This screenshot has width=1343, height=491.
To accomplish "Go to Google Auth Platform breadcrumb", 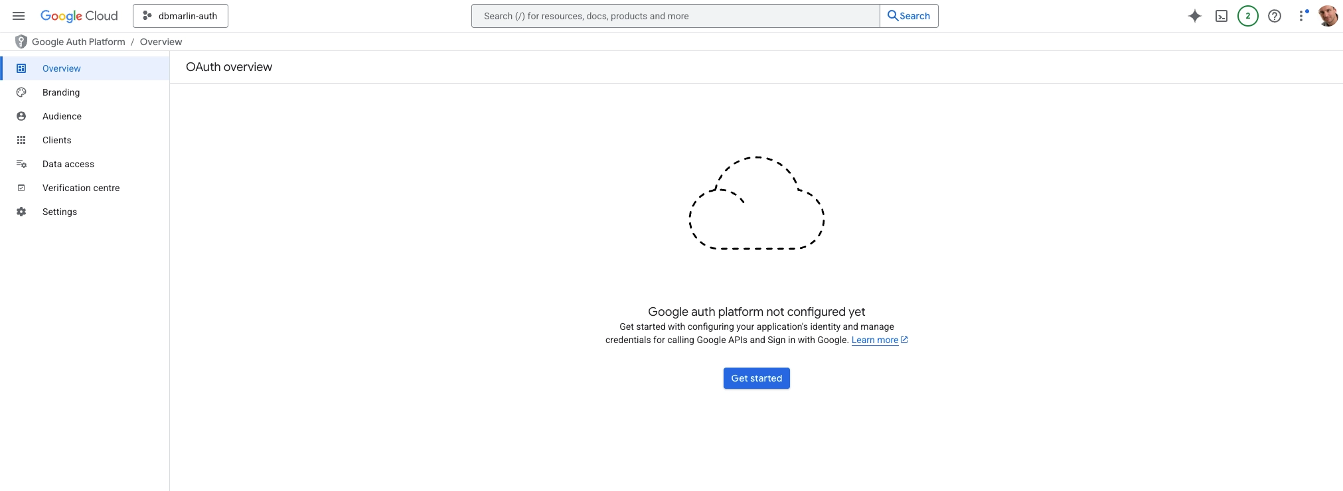I will [78, 42].
